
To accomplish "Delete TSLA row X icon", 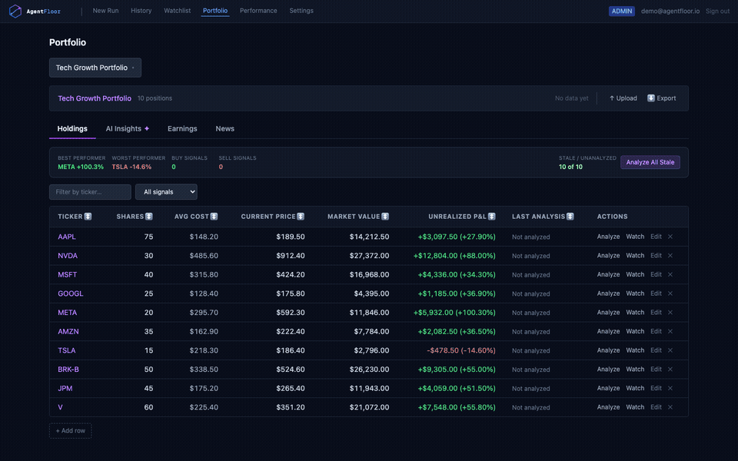I will click(670, 350).
